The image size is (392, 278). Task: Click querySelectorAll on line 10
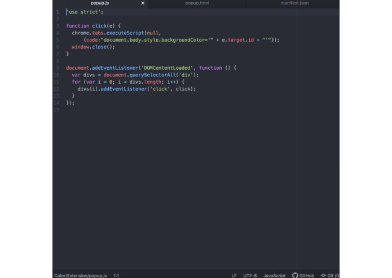[x=152, y=75]
